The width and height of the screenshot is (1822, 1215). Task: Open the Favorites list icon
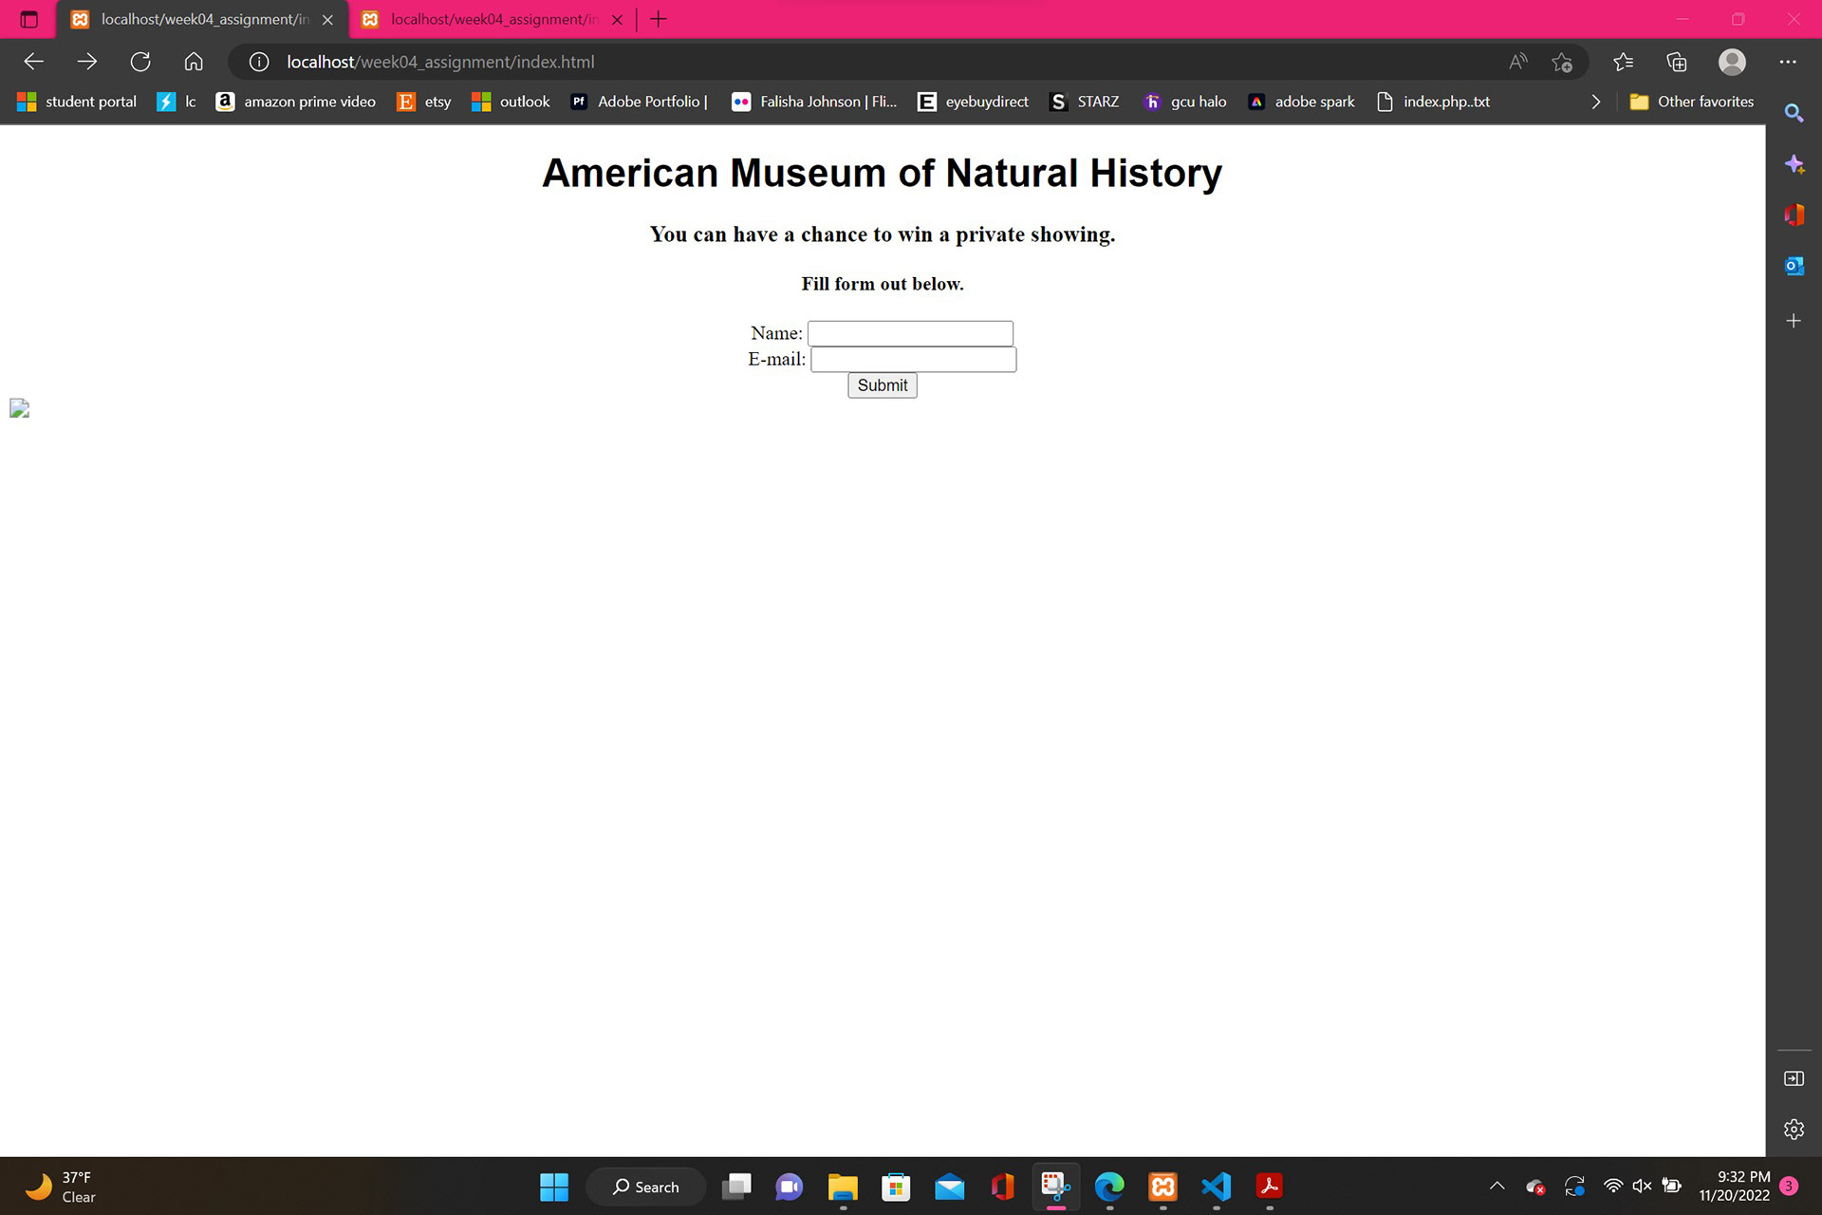[x=1623, y=62]
